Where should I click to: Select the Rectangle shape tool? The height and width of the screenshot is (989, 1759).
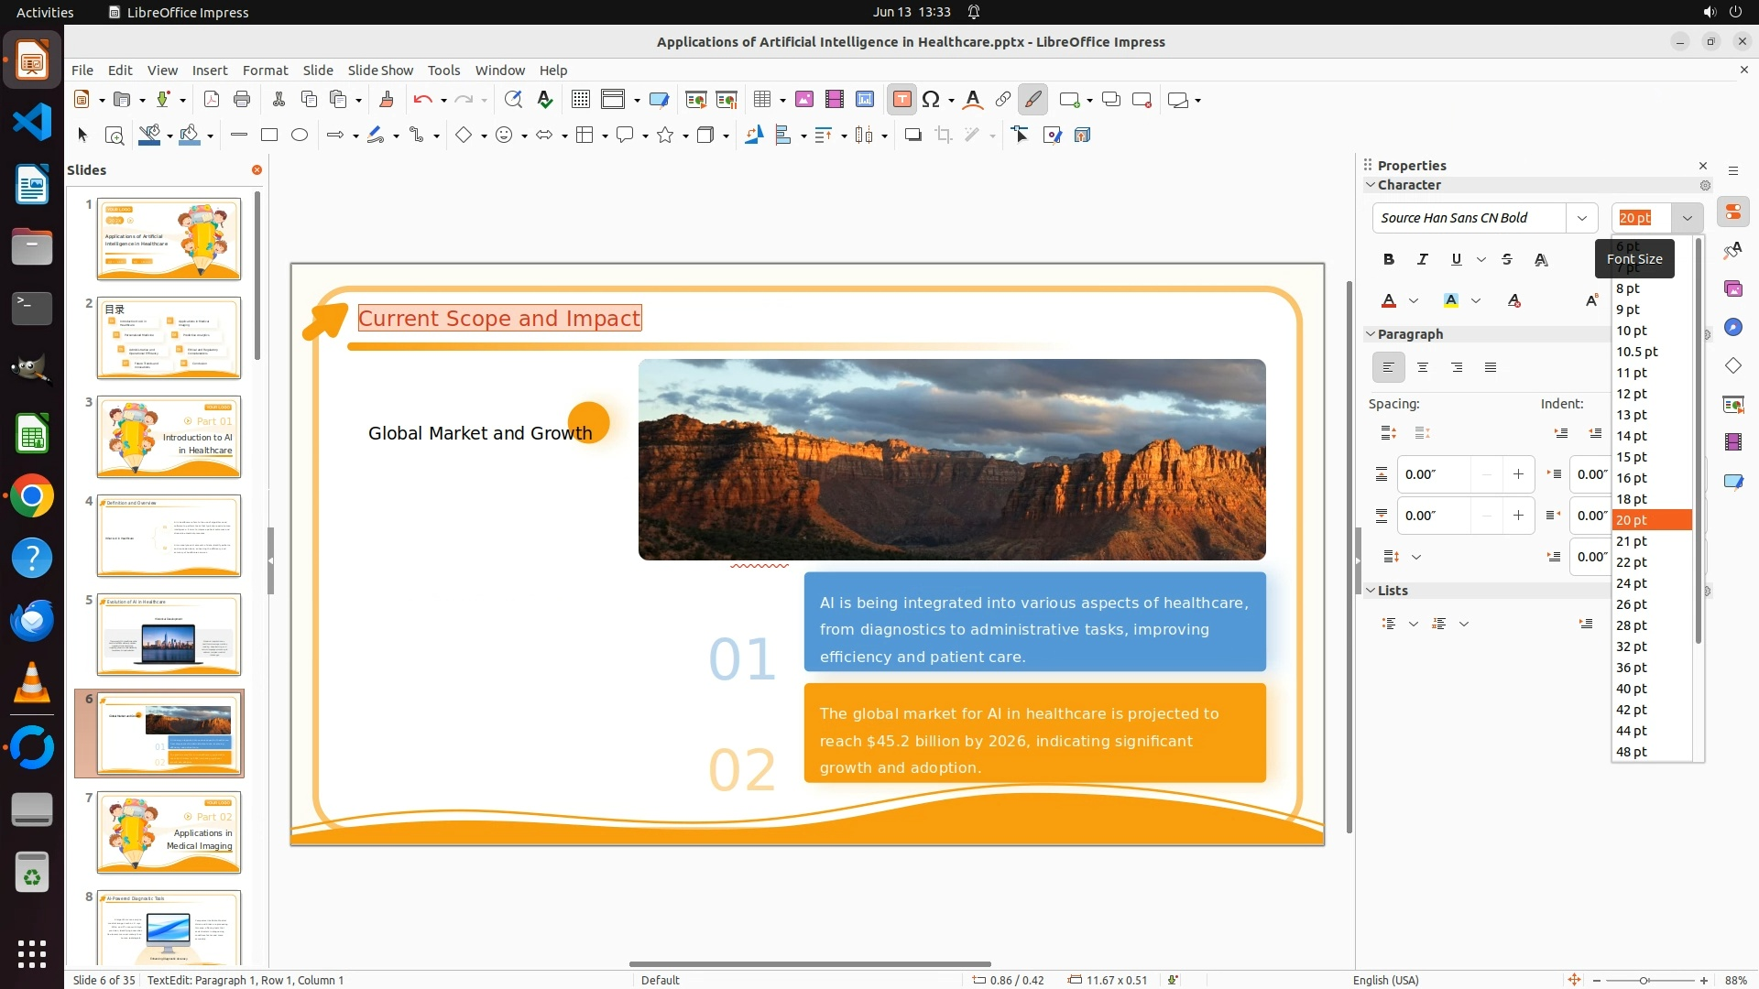pos(269,136)
